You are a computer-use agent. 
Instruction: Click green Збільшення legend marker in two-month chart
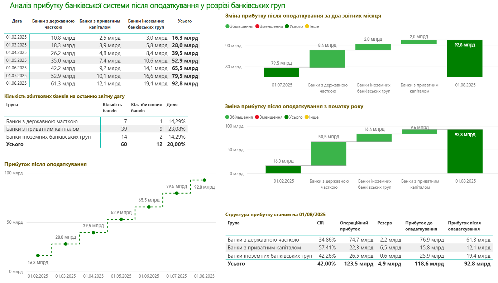[x=228, y=26]
